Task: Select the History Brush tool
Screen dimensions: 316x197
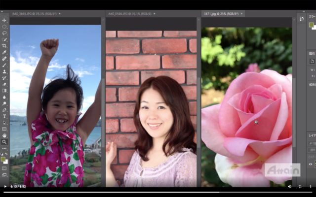Action: 4,78
